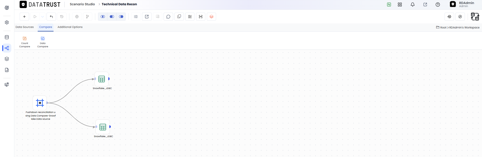
Task: Open the sidebar layers stack icon
Action: tap(7, 59)
